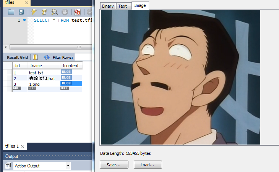This screenshot has width=279, height=172.
Task: Click the fid value 3 cell
Action: click(x=20, y=84)
